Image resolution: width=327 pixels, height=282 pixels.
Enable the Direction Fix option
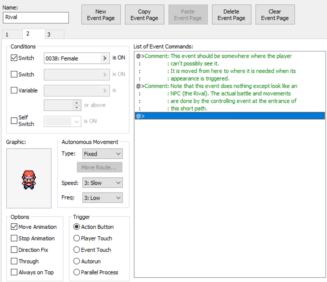14,250
